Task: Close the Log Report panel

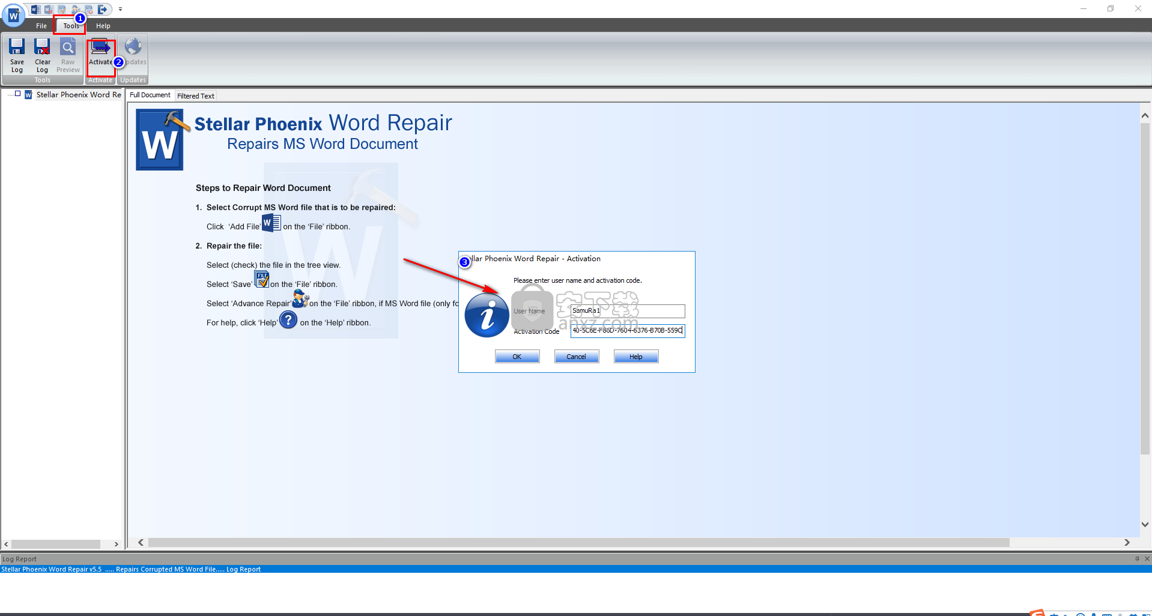Action: 1147,558
